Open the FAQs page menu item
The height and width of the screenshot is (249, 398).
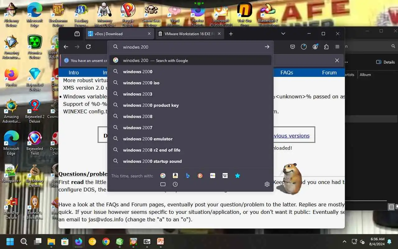287,73
